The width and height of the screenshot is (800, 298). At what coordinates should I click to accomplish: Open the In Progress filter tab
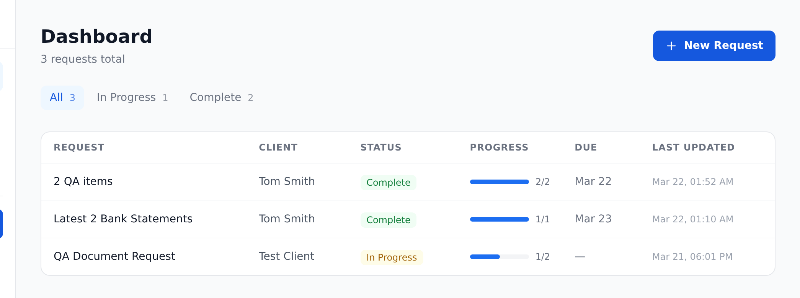[x=132, y=97]
